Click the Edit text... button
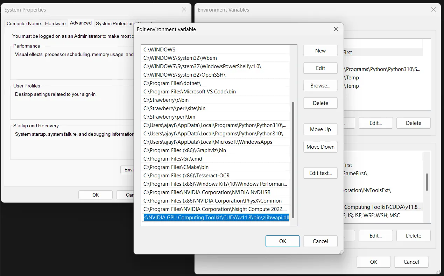 [x=320, y=173]
